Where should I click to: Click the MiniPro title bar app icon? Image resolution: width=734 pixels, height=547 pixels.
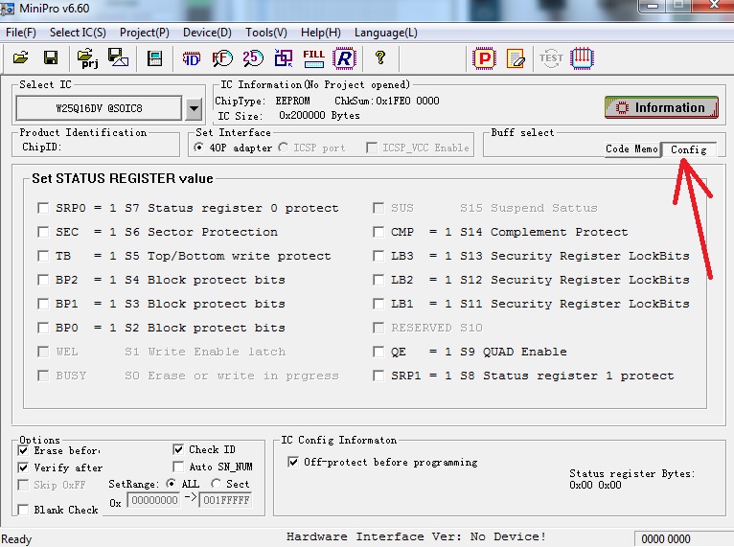click(x=7, y=9)
